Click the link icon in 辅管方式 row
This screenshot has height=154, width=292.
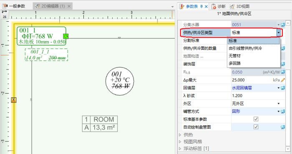click(x=283, y=112)
